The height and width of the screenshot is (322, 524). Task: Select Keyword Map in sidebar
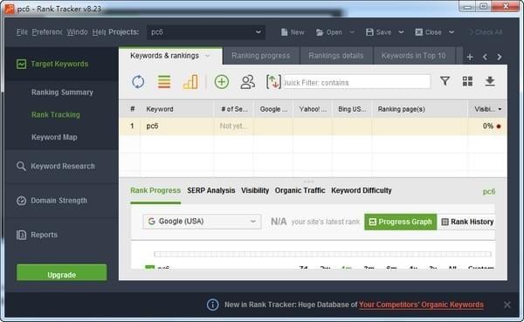pyautogui.click(x=54, y=137)
